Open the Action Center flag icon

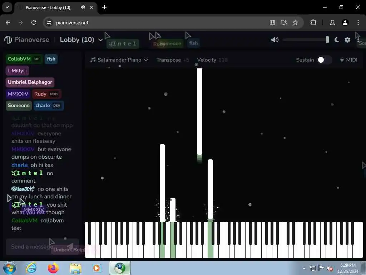(321, 268)
